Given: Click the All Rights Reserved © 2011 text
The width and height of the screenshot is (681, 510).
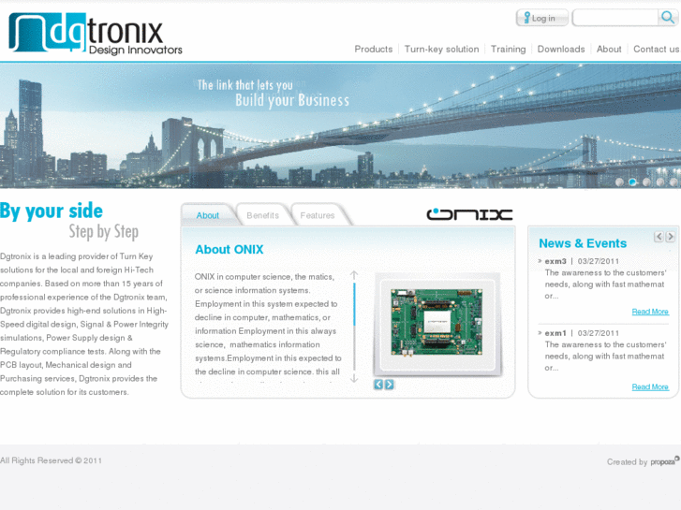Looking at the screenshot, I should 51,460.
